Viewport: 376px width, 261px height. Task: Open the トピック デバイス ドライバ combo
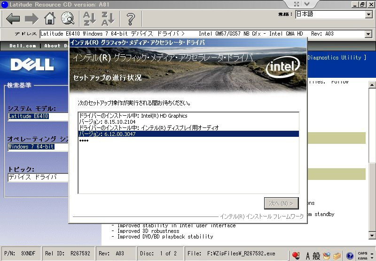[39, 177]
